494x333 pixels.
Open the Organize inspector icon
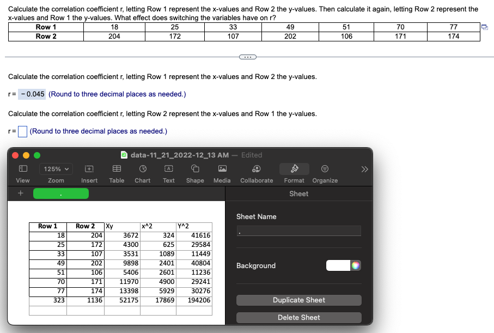[325, 169]
